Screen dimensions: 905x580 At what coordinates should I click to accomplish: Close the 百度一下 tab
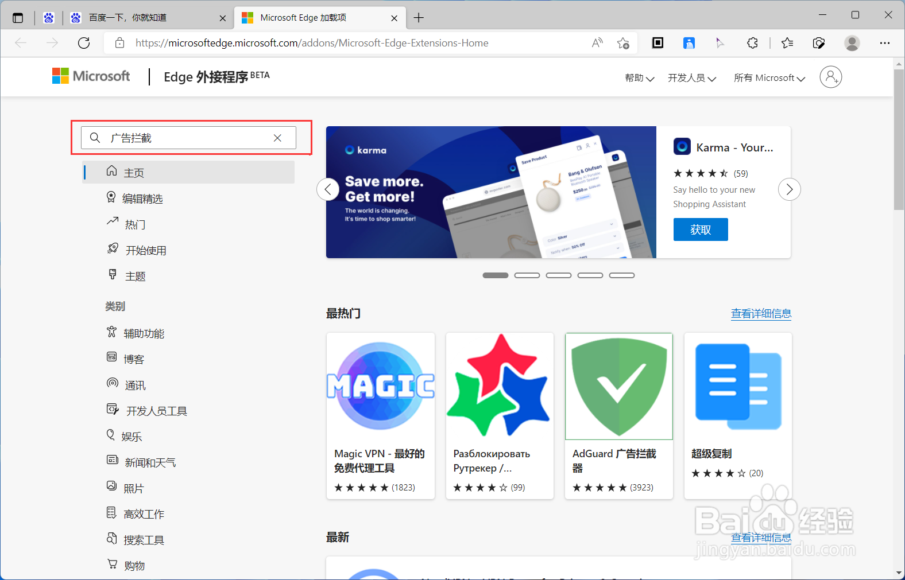[223, 18]
